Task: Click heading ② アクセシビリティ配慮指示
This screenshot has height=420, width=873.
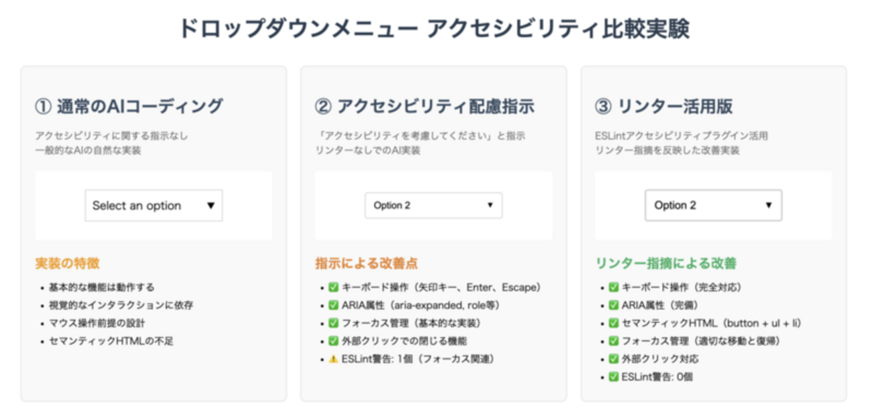Action: [x=424, y=106]
